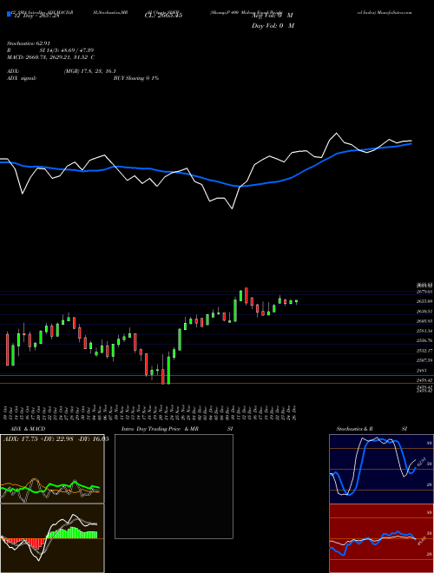Open the blue Stochastics mini chart

(x=381, y=469)
